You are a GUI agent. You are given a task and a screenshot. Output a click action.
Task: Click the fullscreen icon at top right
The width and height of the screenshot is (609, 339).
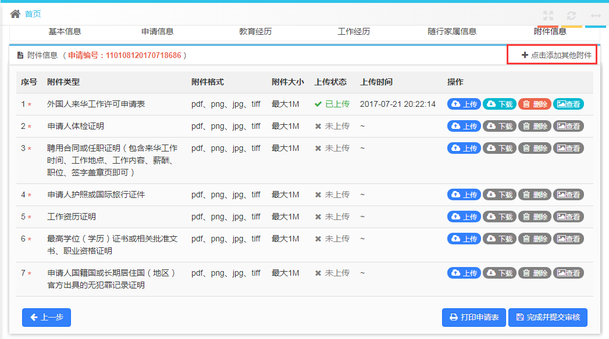(x=547, y=15)
